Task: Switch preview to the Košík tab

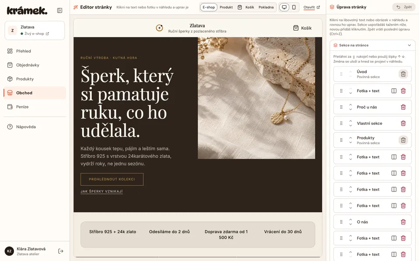Action: pos(246,7)
